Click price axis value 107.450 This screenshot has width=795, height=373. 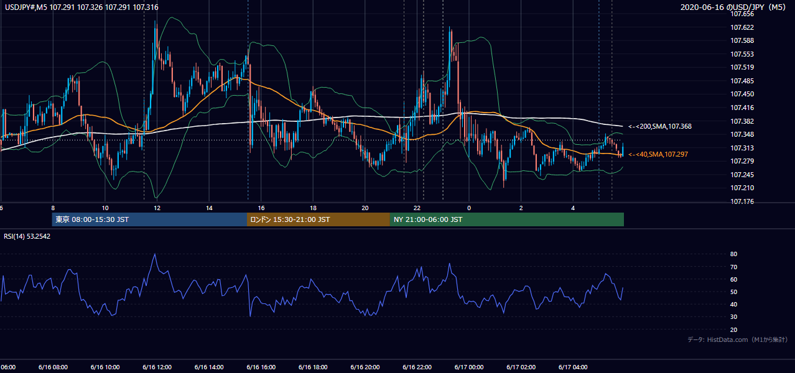(x=742, y=94)
